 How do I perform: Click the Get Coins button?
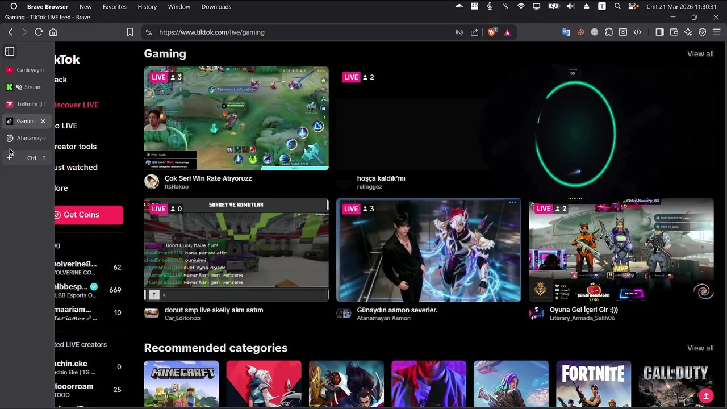coord(89,215)
